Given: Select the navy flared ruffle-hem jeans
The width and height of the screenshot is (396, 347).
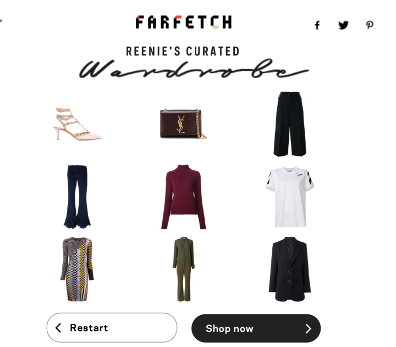Looking at the screenshot, I should (77, 197).
